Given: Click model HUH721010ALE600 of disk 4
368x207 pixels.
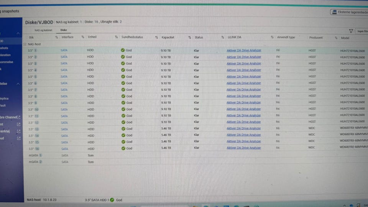Looking at the screenshot, I should 352,70.
